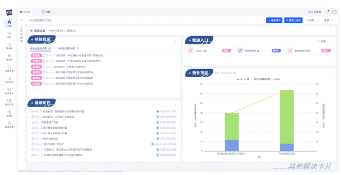Click the blue 添加组件 button
This screenshot has width=341, height=175.
pos(274,20)
